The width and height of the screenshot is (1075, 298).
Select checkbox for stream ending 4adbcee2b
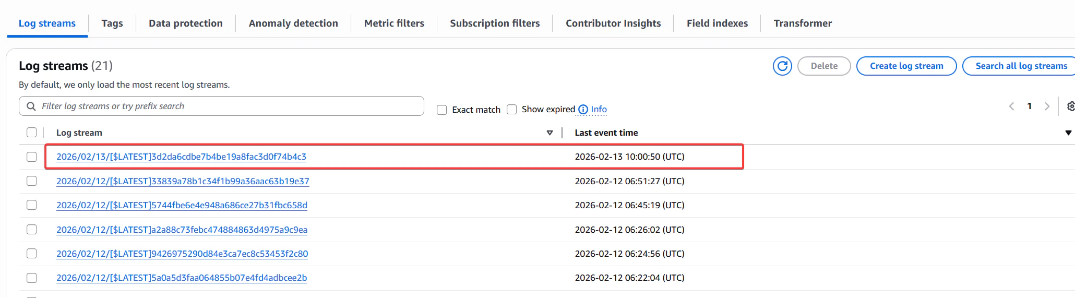click(32, 278)
